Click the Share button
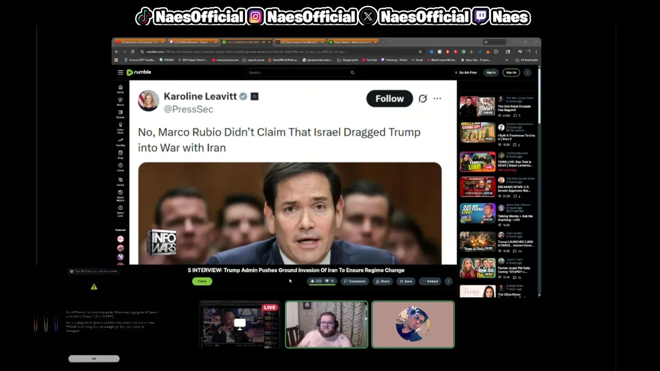This screenshot has height=371, width=660. tap(383, 281)
